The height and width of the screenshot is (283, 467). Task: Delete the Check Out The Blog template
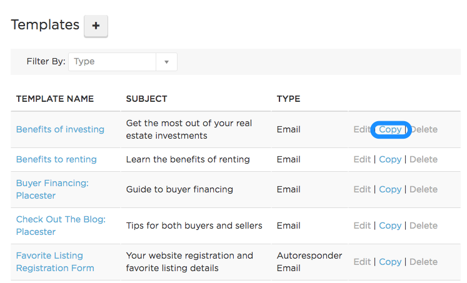[x=423, y=226]
